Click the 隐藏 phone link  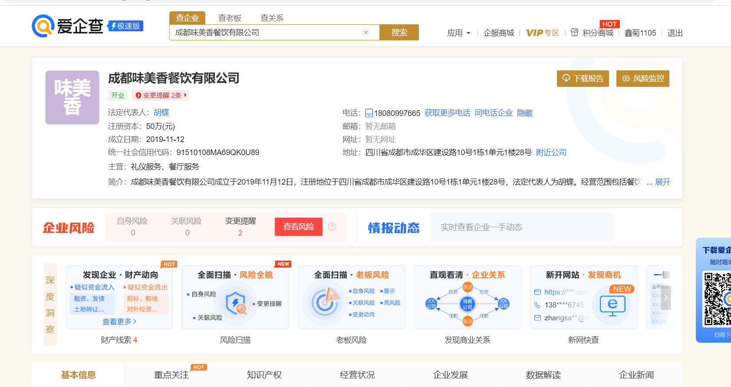[525, 113]
